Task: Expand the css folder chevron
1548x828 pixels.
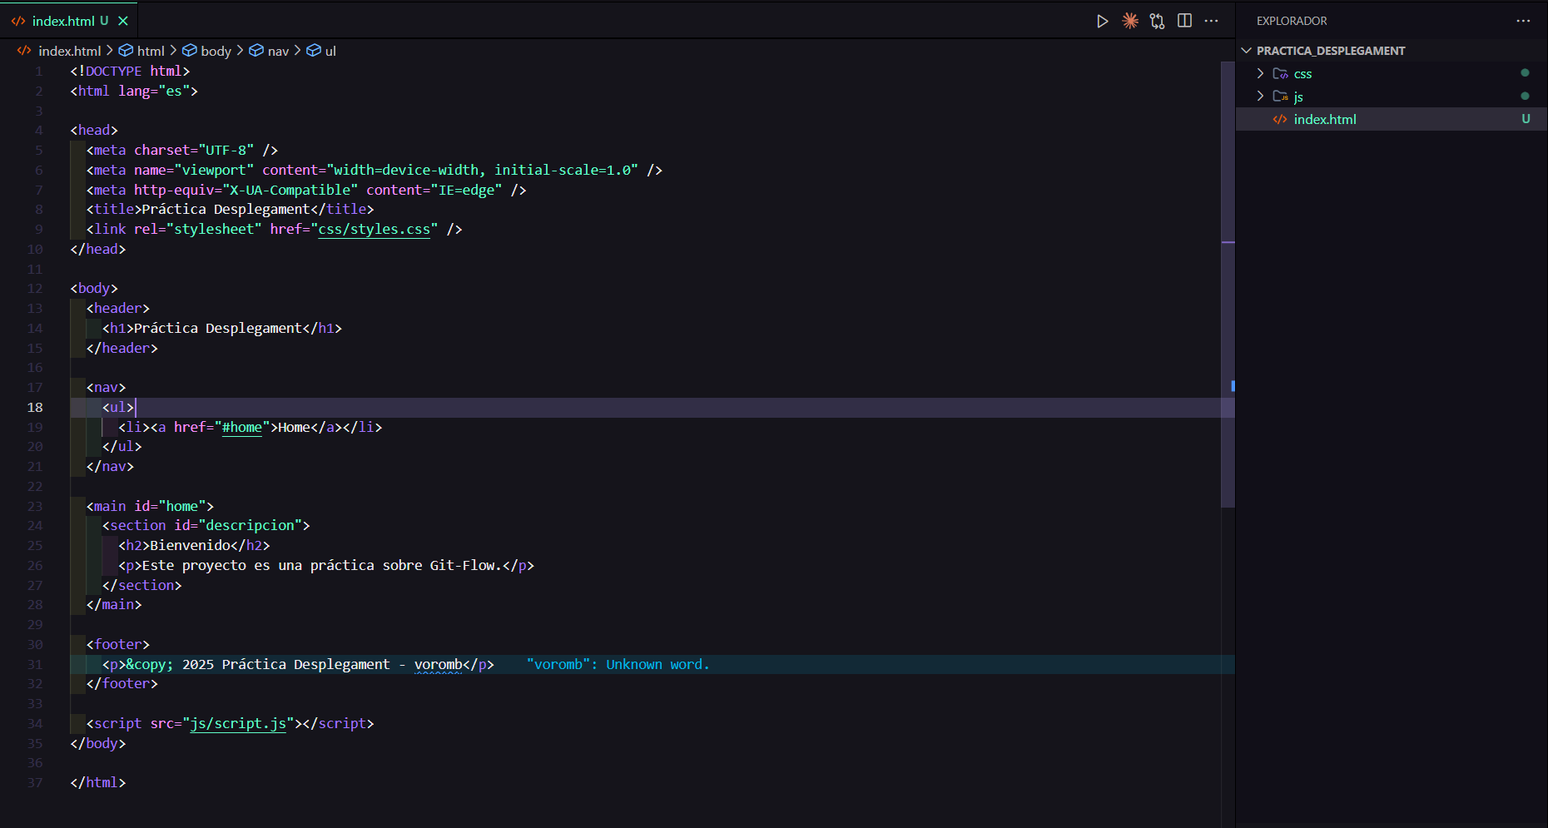Action: (1260, 74)
